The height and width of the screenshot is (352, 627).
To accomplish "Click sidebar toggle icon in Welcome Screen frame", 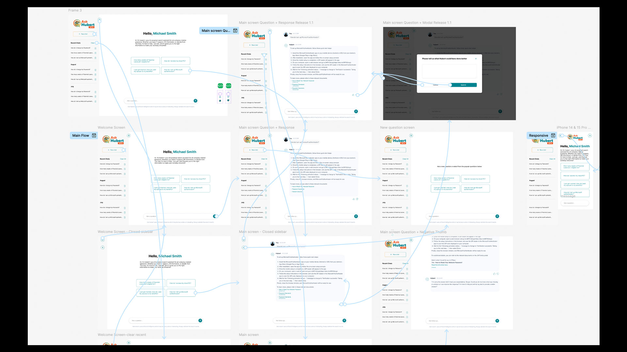I will pyautogui.click(x=129, y=135).
